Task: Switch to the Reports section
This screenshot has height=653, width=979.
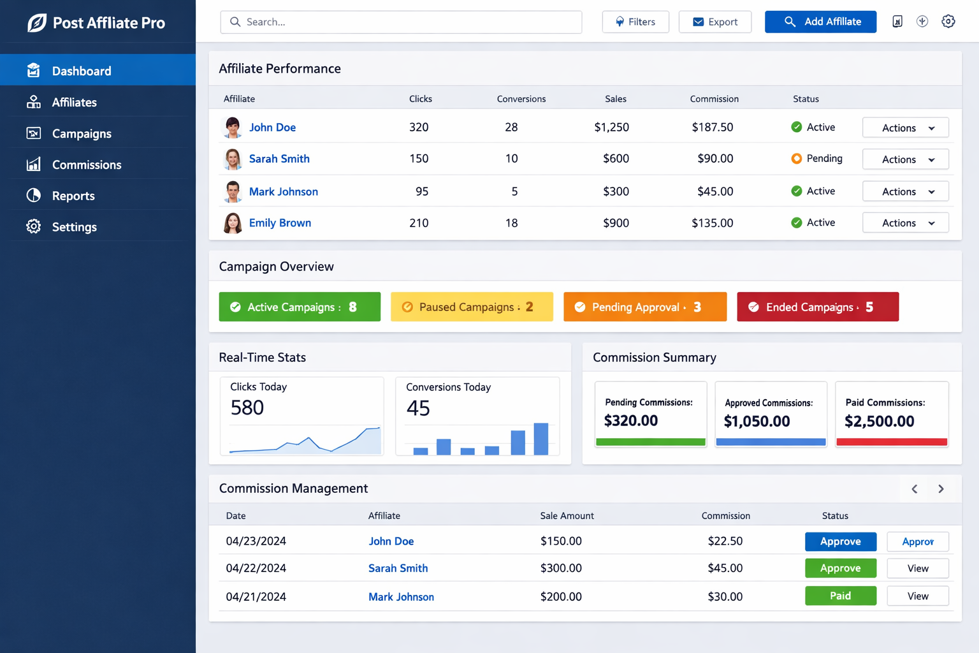Action: (73, 195)
